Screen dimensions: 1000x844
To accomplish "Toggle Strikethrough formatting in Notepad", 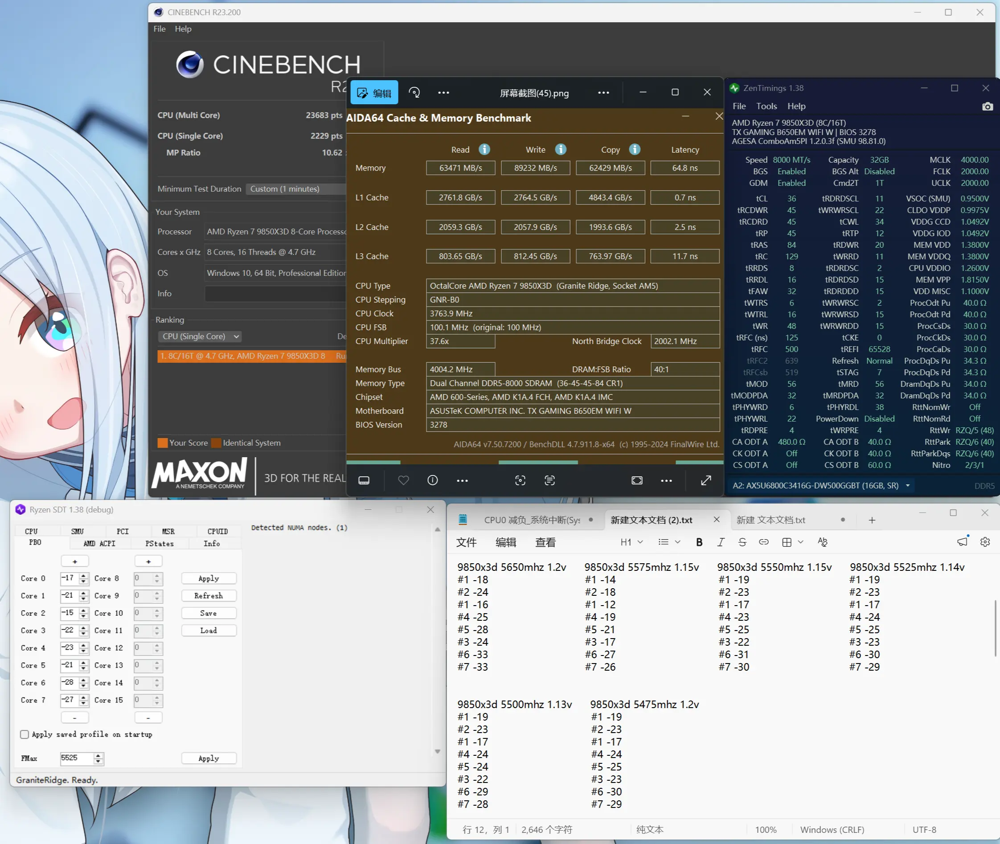I will [x=742, y=542].
